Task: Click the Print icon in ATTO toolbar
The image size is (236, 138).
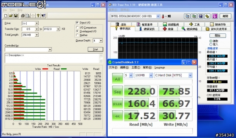Action: click(23, 15)
